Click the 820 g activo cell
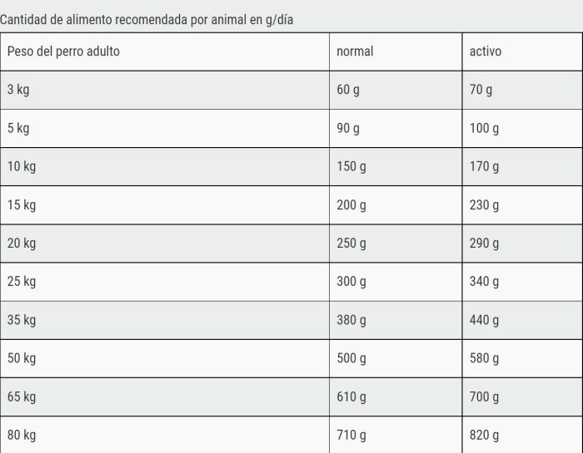The height and width of the screenshot is (453, 583). 522,435
